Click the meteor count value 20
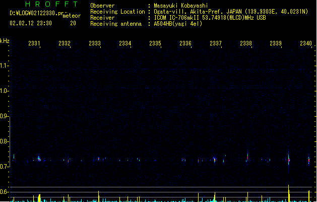The width and height of the screenshot is (317, 202). 73,23
